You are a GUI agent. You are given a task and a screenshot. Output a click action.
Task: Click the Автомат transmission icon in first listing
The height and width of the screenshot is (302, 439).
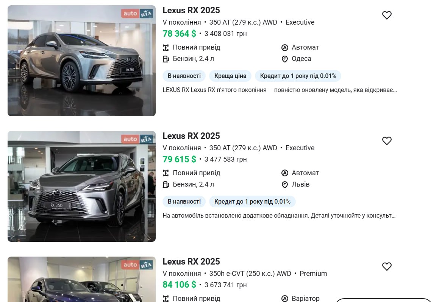click(284, 47)
